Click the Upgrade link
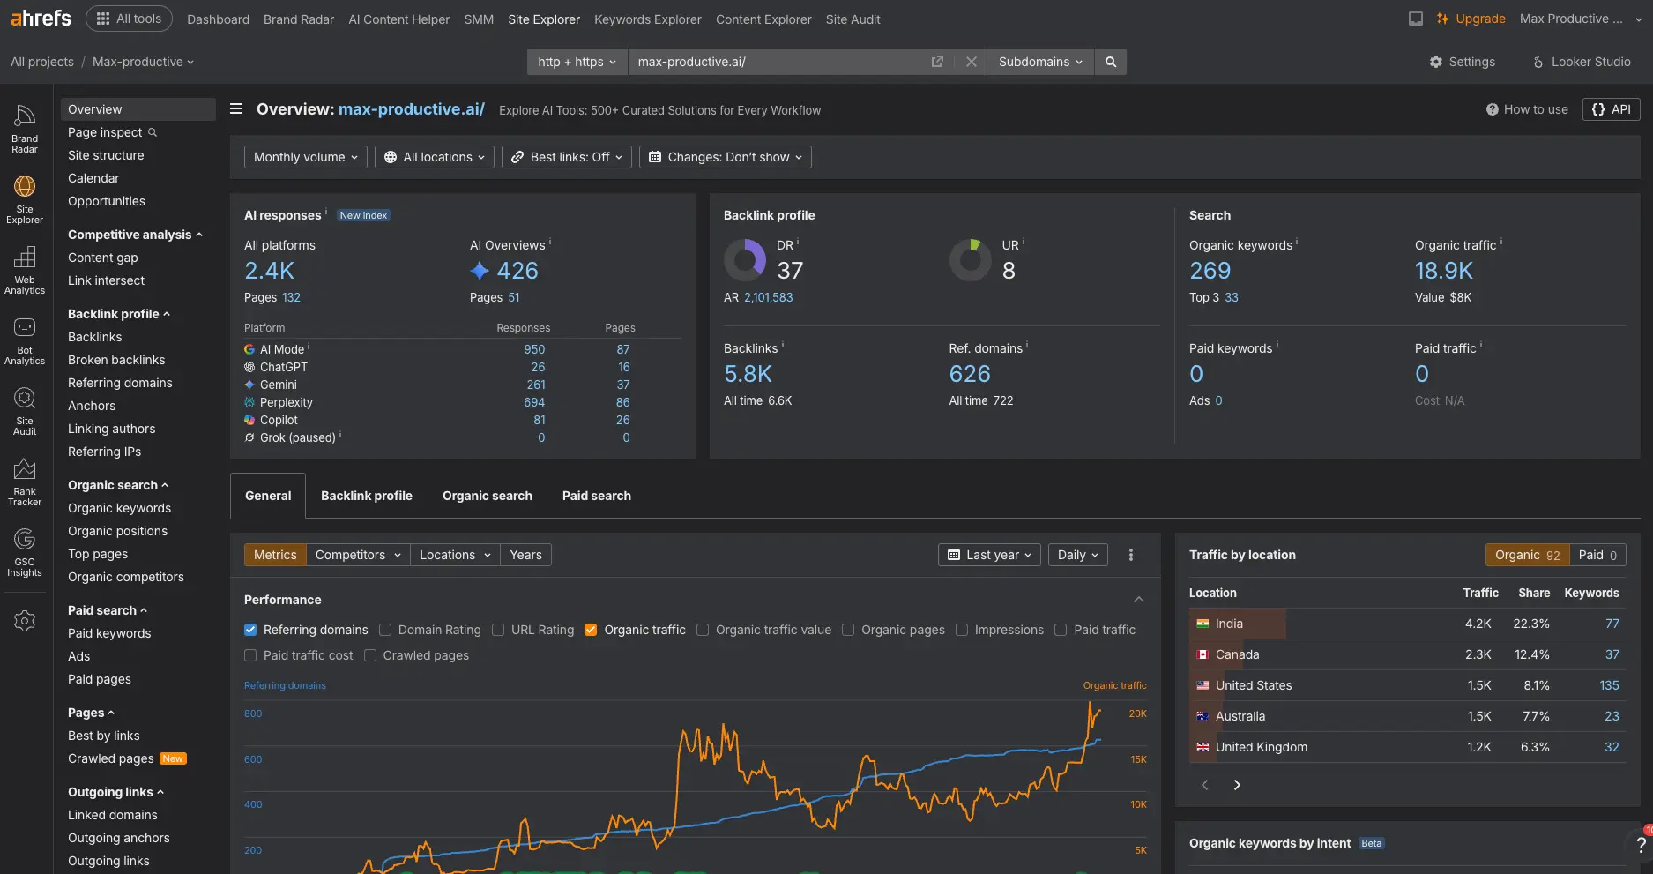 [x=1471, y=19]
